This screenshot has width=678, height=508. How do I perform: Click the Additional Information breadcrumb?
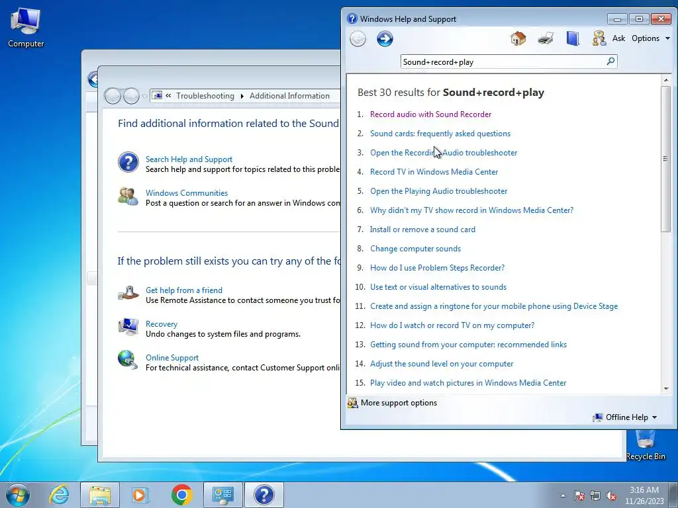tap(289, 96)
